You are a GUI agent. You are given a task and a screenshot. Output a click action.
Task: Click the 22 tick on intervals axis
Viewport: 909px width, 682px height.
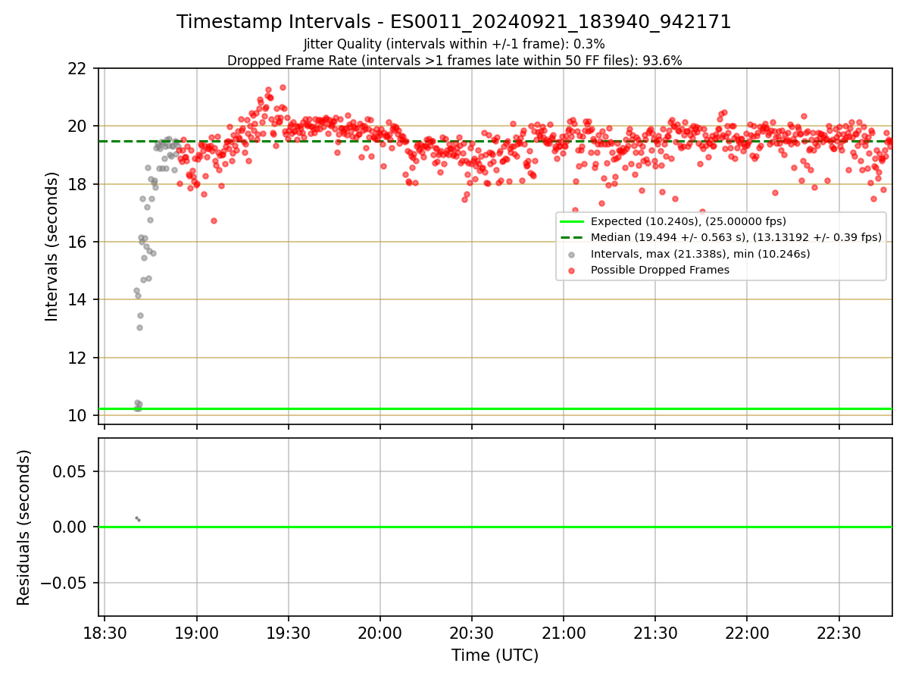78,68
